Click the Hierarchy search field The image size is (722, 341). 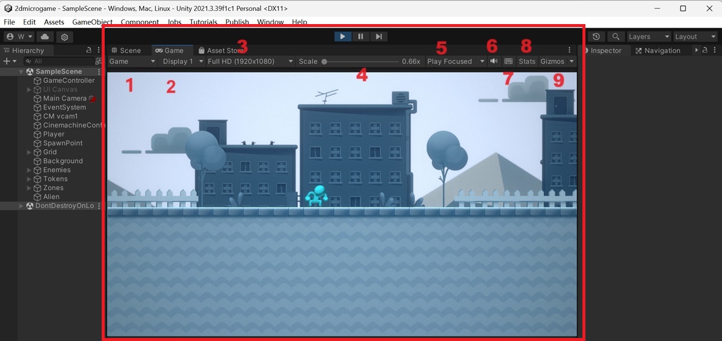pyautogui.click(x=59, y=61)
